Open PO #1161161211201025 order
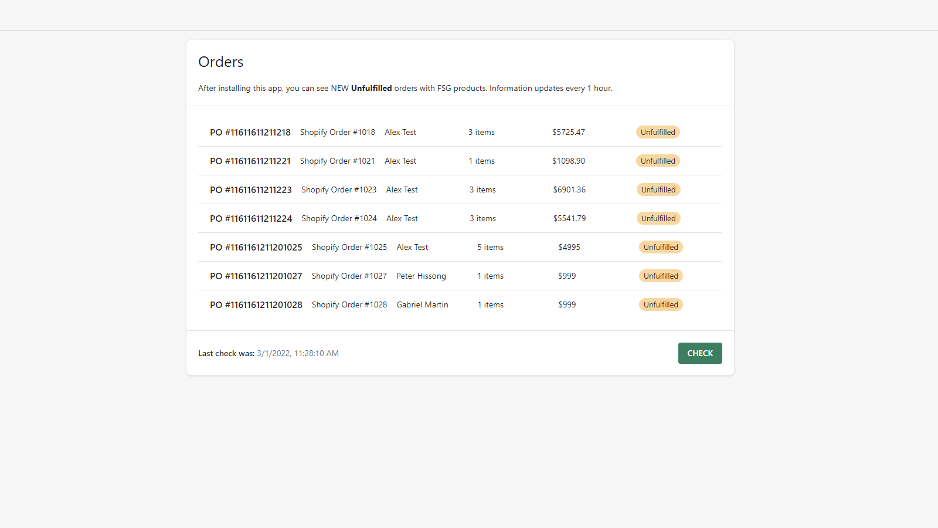Image resolution: width=938 pixels, height=528 pixels. click(256, 248)
